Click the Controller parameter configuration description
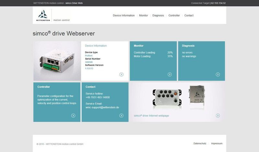259x152 pixels. (57, 100)
